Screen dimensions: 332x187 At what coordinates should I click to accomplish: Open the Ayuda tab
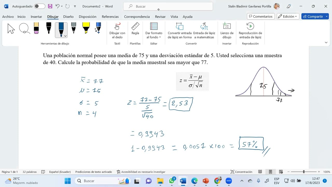[188, 17]
